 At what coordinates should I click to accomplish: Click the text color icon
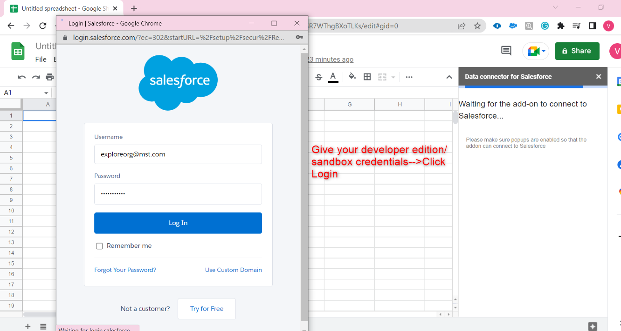coord(333,77)
